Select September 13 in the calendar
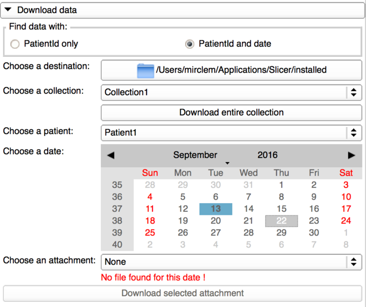 (216, 209)
